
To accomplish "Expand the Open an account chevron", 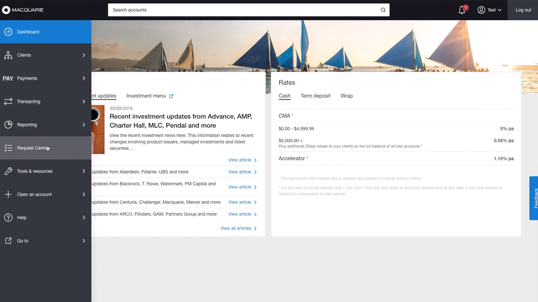I will coord(84,194).
